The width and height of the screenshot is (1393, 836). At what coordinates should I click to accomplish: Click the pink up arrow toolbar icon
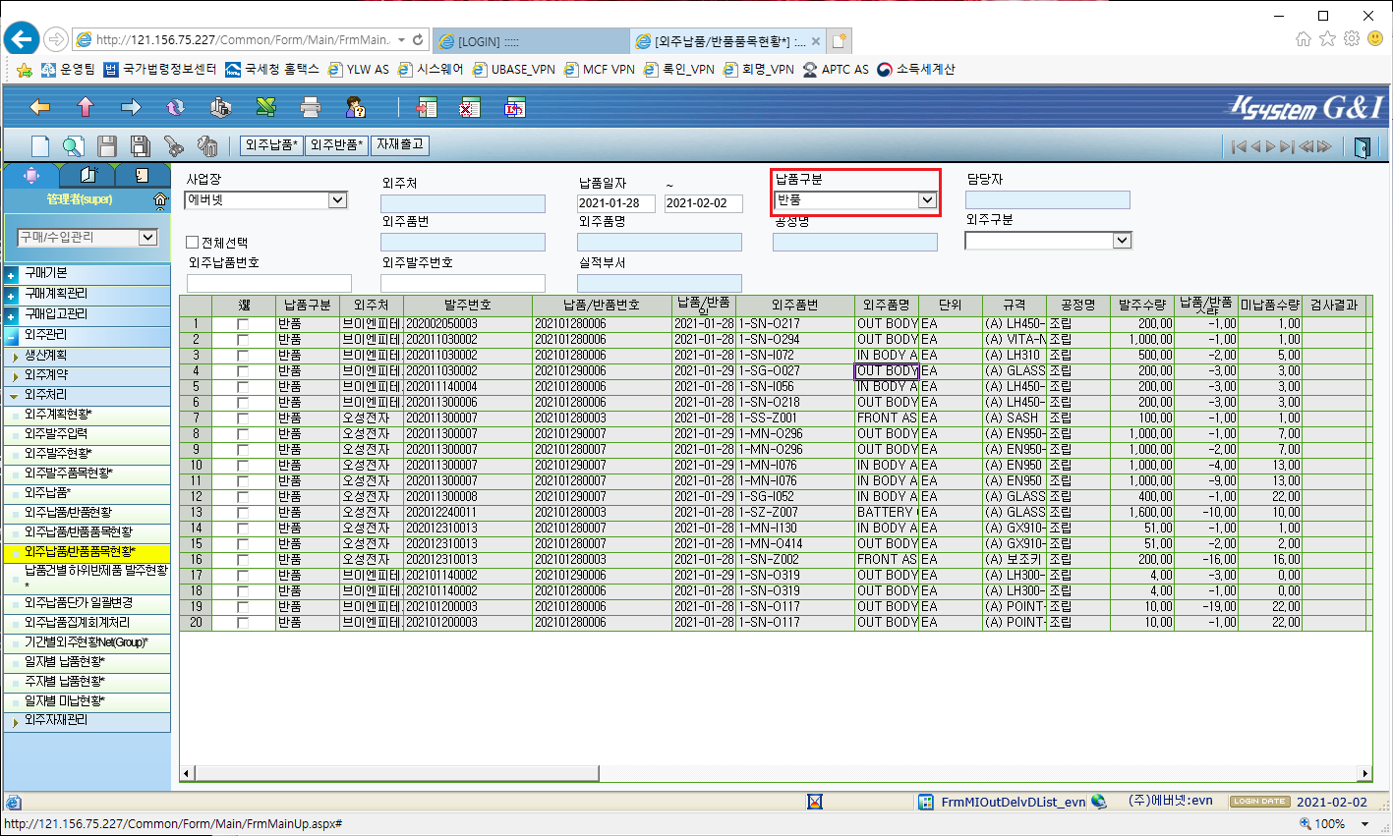point(86,107)
